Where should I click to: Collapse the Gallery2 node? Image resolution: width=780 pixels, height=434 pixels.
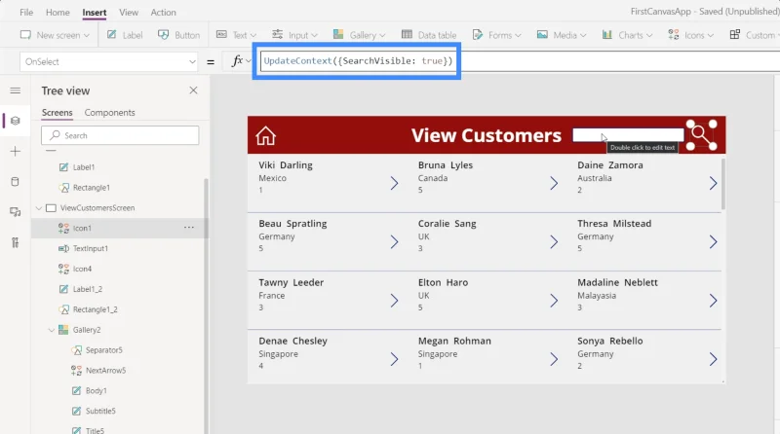click(52, 330)
